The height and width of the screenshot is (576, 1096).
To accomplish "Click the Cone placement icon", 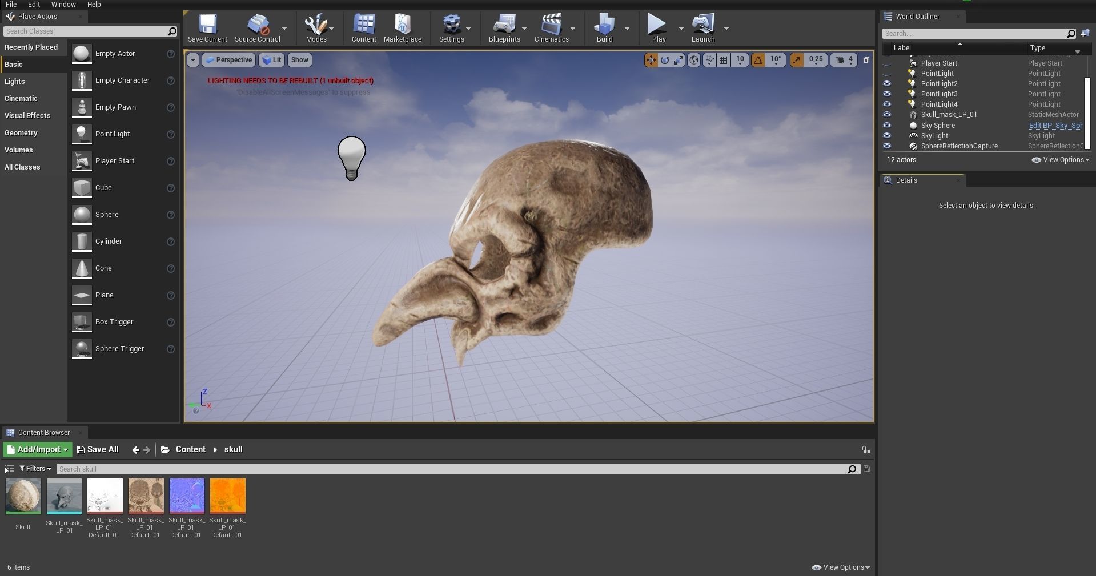I will click(82, 268).
